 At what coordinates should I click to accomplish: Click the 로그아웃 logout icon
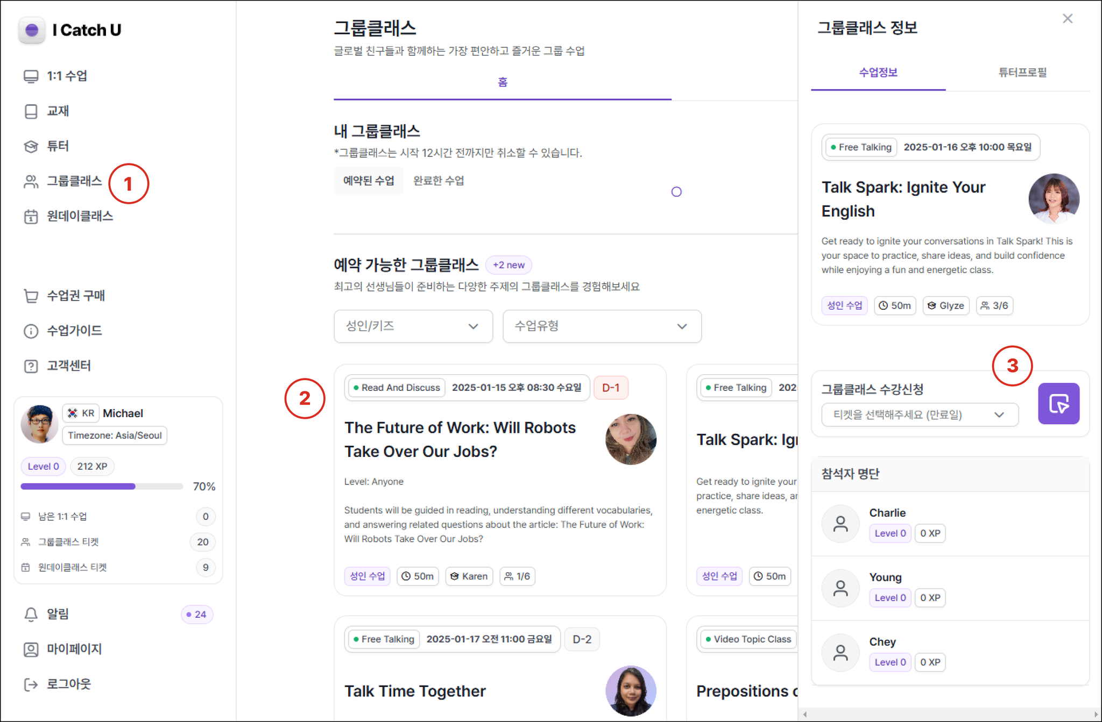coord(31,684)
